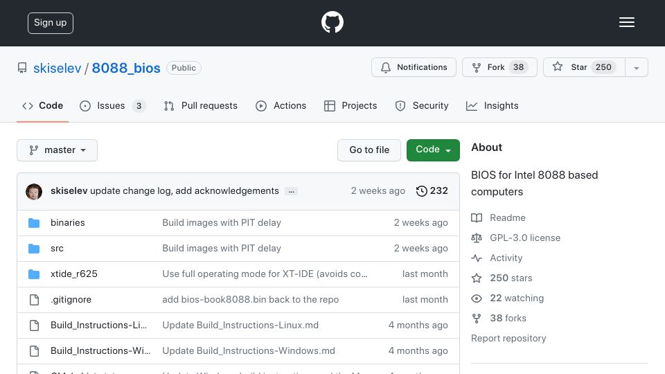Open the 22 watching link
Viewport: 665px width, 374px height.
tap(517, 298)
